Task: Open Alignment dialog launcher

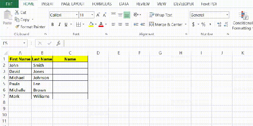Action: coord(186,34)
